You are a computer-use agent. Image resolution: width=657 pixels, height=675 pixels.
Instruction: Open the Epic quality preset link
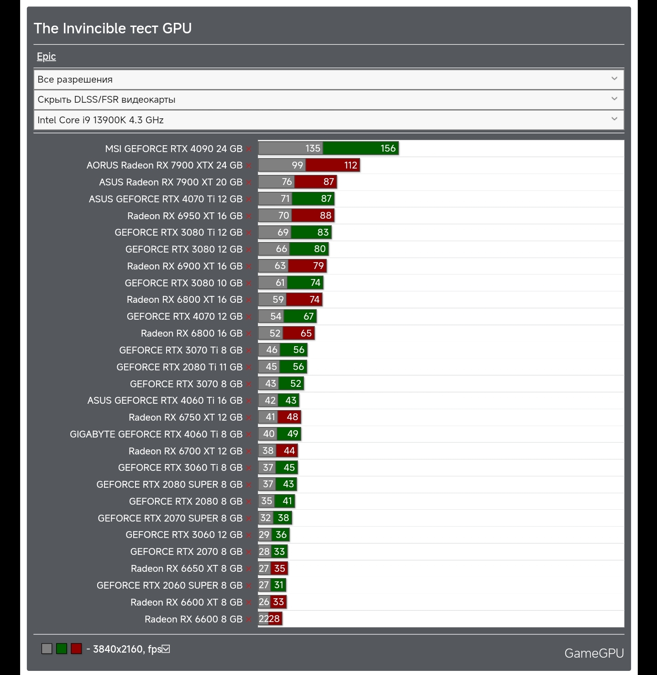pos(46,57)
